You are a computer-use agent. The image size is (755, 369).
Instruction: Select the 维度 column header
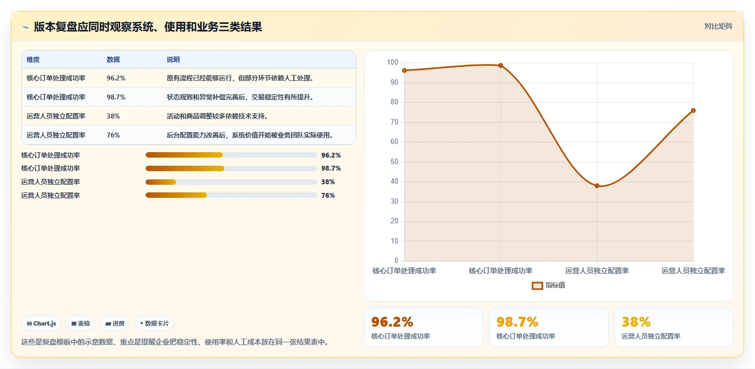click(33, 60)
